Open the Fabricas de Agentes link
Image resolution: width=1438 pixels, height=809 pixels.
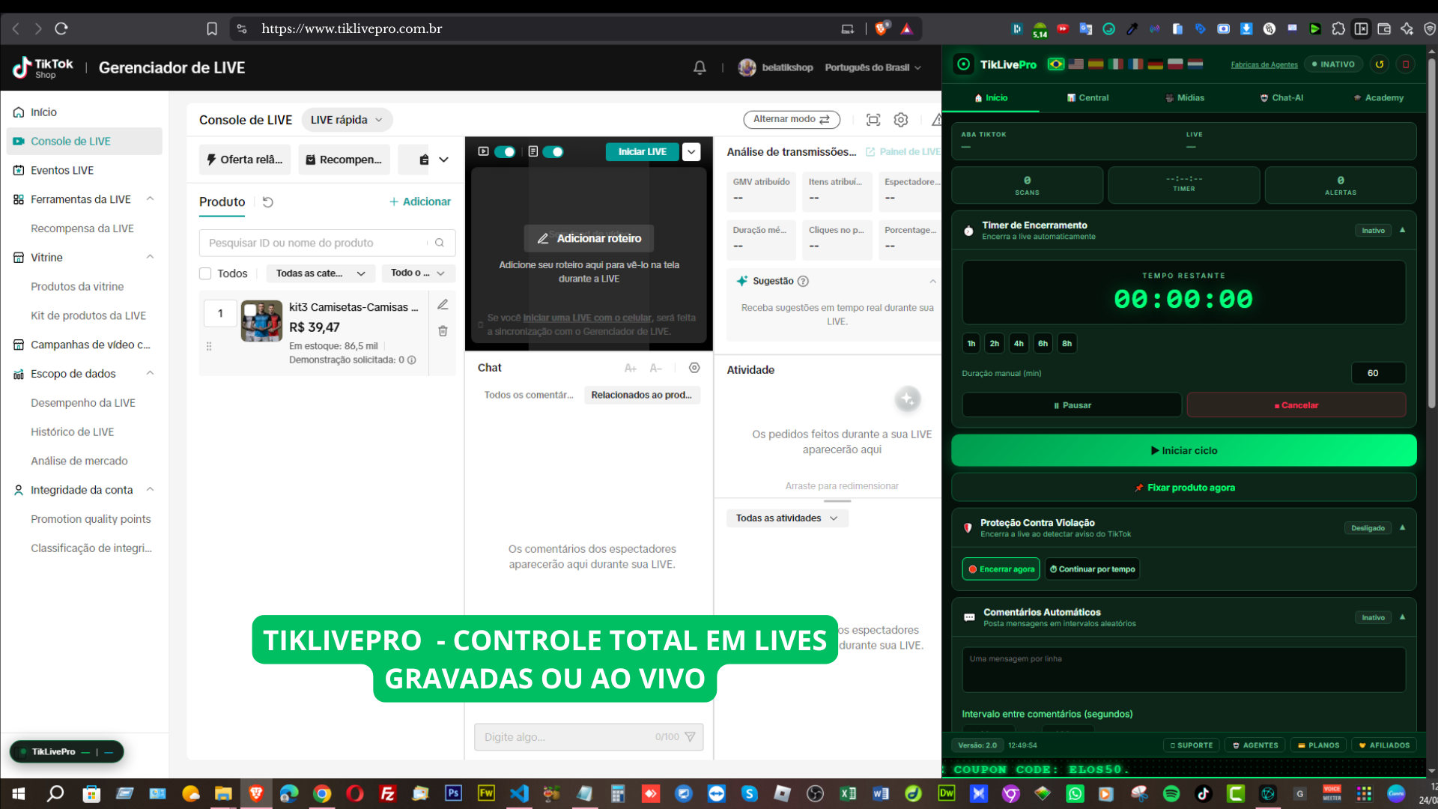coord(1263,65)
